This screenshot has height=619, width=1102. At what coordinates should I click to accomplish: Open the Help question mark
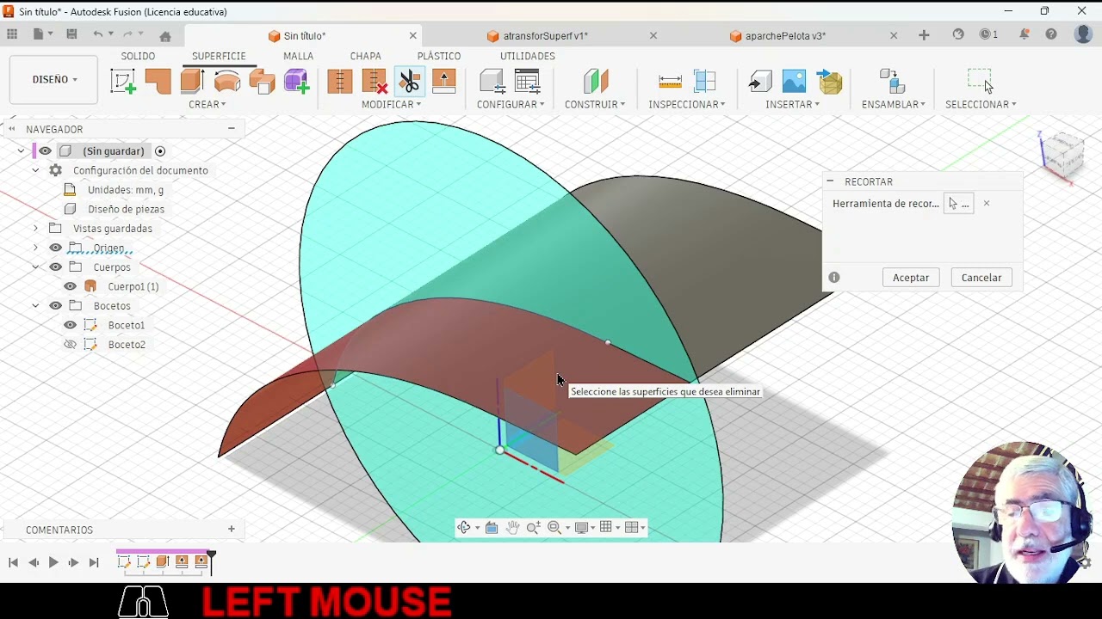(x=1051, y=34)
